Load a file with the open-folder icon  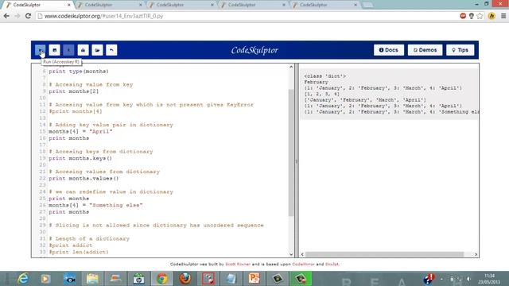97,50
